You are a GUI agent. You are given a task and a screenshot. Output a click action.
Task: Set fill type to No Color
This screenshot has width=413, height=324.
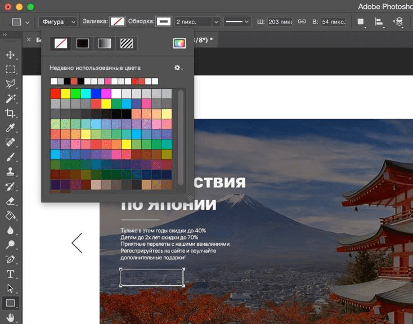click(60, 43)
